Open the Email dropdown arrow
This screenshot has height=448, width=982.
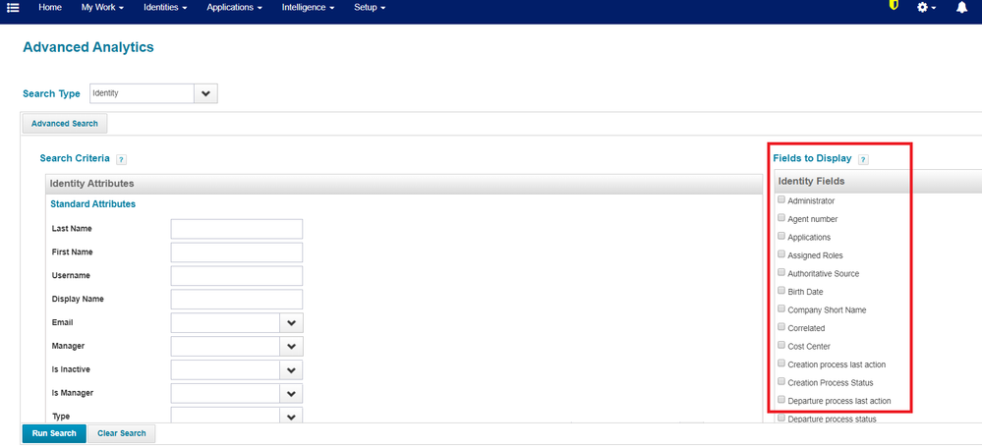click(292, 323)
